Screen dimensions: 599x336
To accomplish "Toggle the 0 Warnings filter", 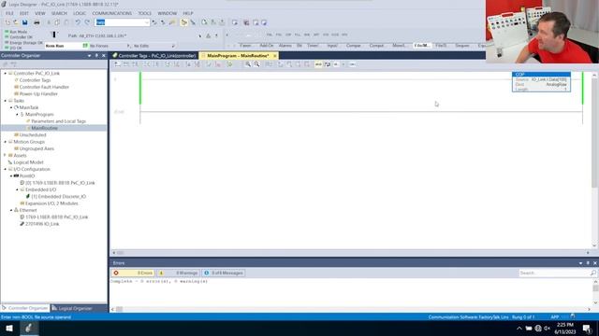I will click(x=178, y=273).
